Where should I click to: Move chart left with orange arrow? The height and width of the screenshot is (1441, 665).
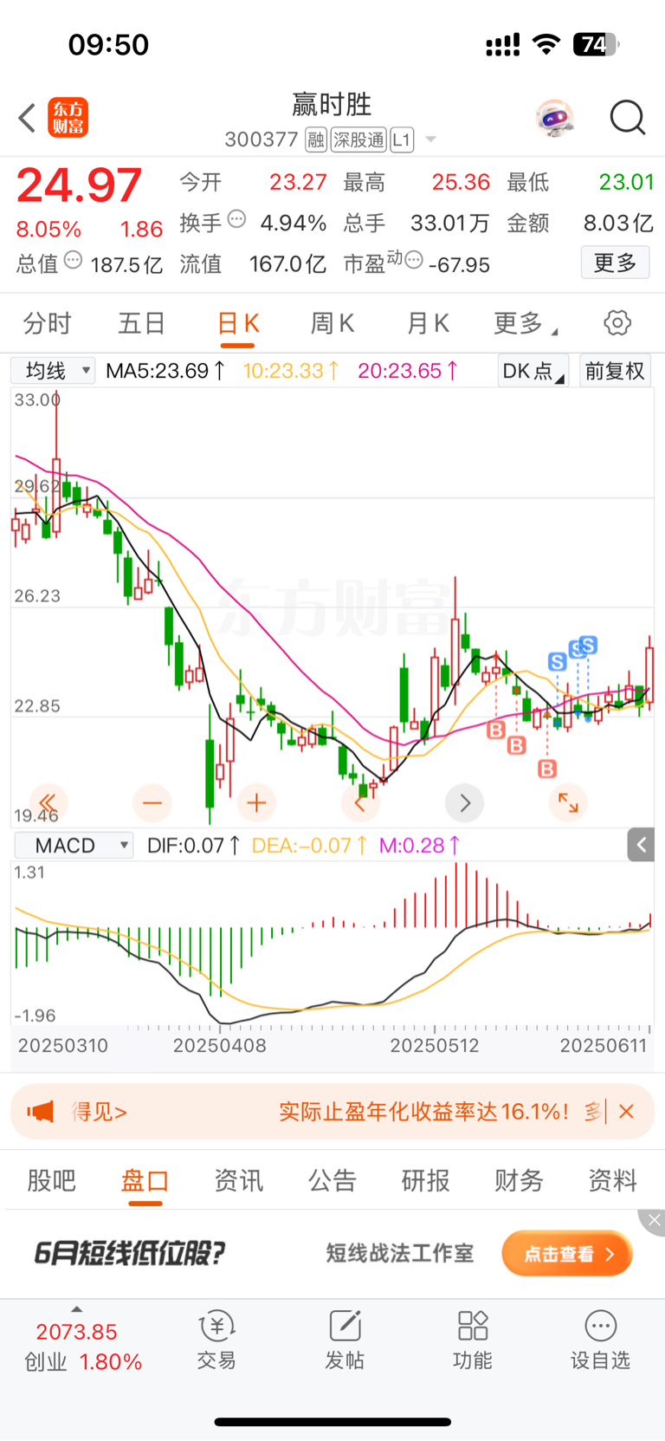click(x=360, y=802)
